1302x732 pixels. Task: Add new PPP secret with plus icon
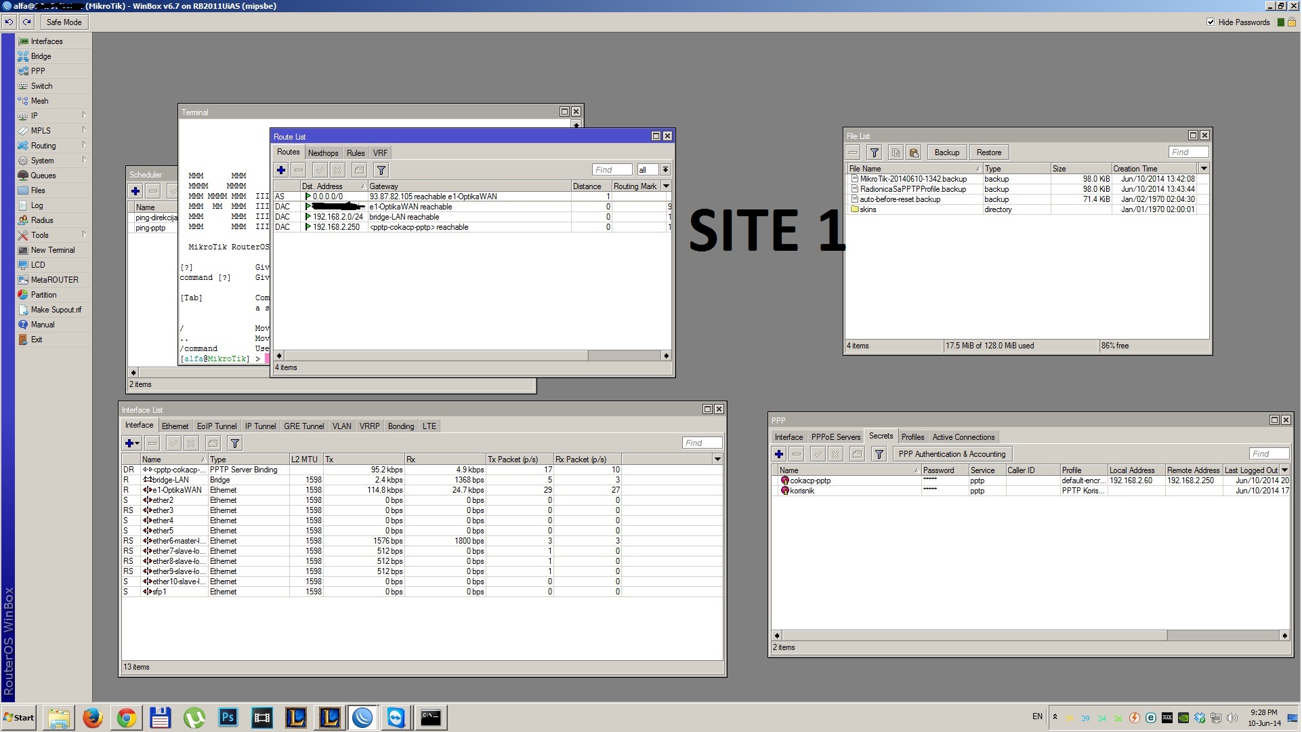[779, 454]
